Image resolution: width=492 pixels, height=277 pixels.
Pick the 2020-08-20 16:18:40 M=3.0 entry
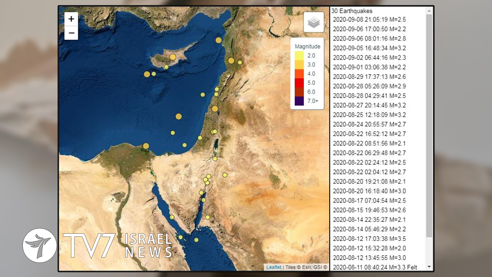pyautogui.click(x=369, y=191)
